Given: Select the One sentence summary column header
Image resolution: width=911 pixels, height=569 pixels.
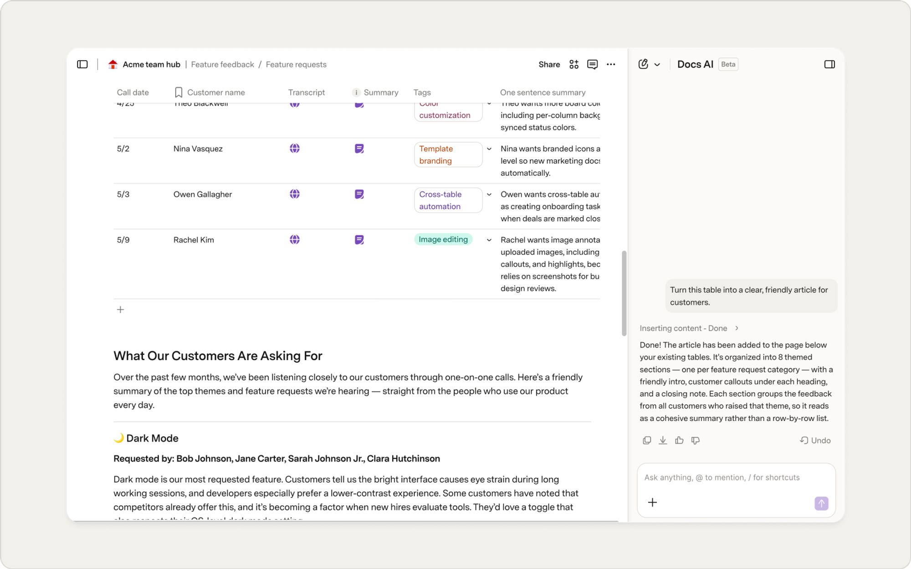Looking at the screenshot, I should (x=543, y=92).
